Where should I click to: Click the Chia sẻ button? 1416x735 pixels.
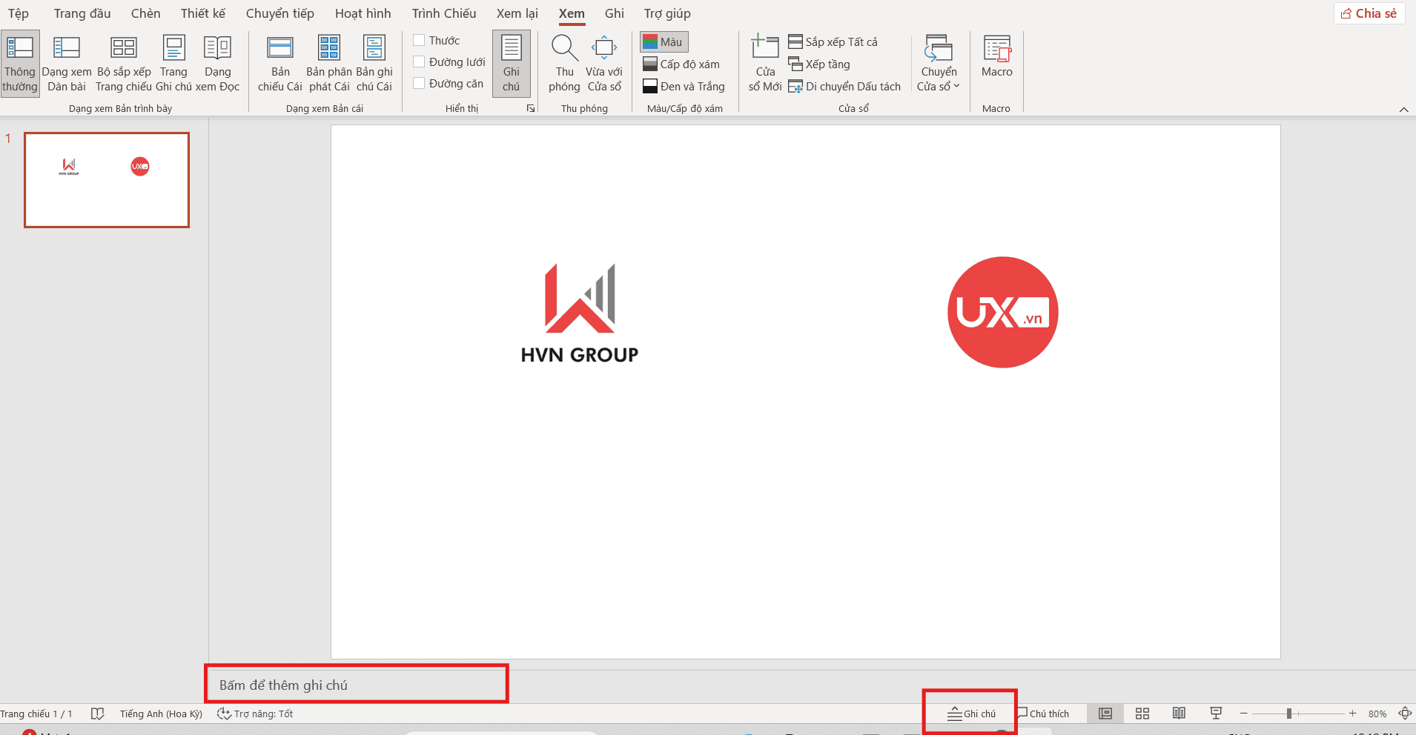coord(1368,13)
